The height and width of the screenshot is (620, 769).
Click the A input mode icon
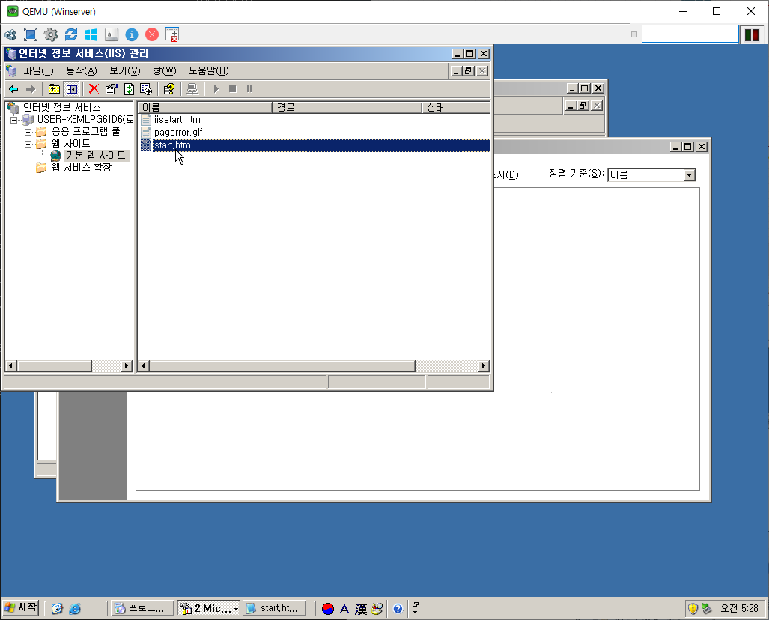(344, 609)
